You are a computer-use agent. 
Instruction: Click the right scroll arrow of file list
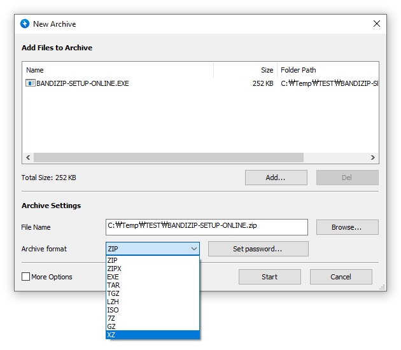point(373,157)
